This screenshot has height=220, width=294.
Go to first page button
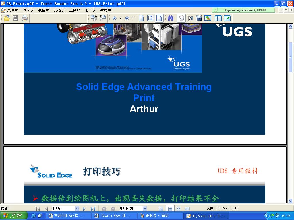tap(38, 209)
